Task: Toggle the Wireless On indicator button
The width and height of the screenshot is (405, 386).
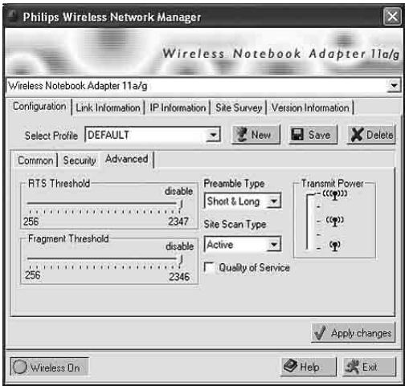Action: [49, 367]
